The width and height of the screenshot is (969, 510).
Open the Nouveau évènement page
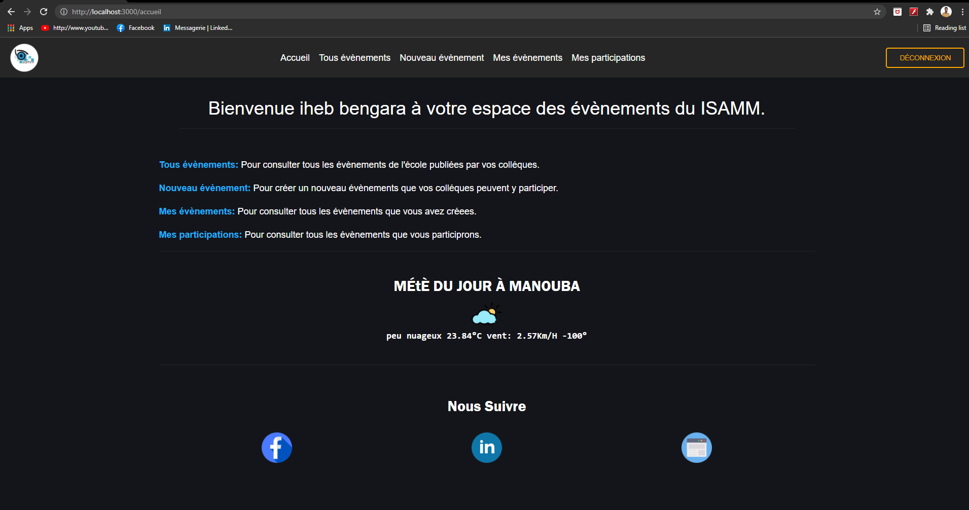(442, 57)
